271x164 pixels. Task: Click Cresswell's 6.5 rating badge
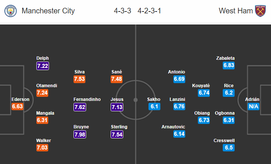(x=229, y=148)
